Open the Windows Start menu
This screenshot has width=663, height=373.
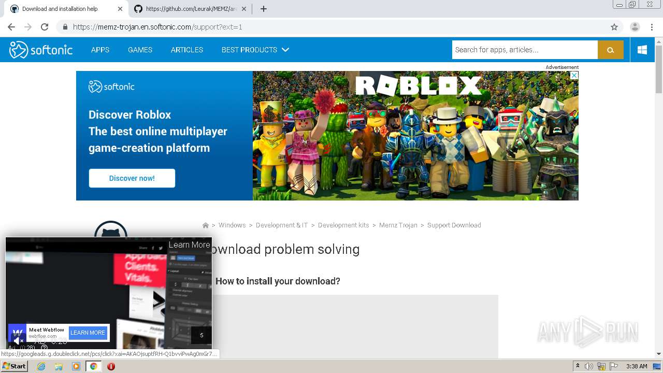[14, 366]
